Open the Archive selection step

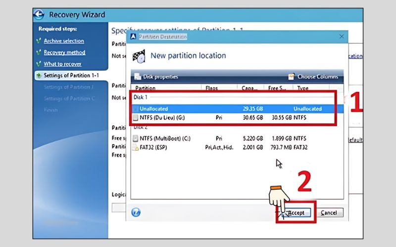64,41
